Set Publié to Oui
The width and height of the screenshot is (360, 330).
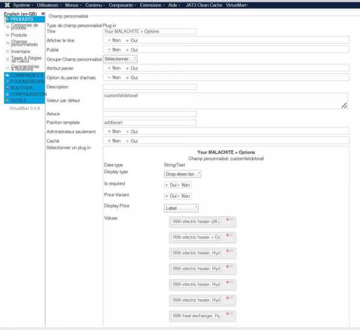127,49
